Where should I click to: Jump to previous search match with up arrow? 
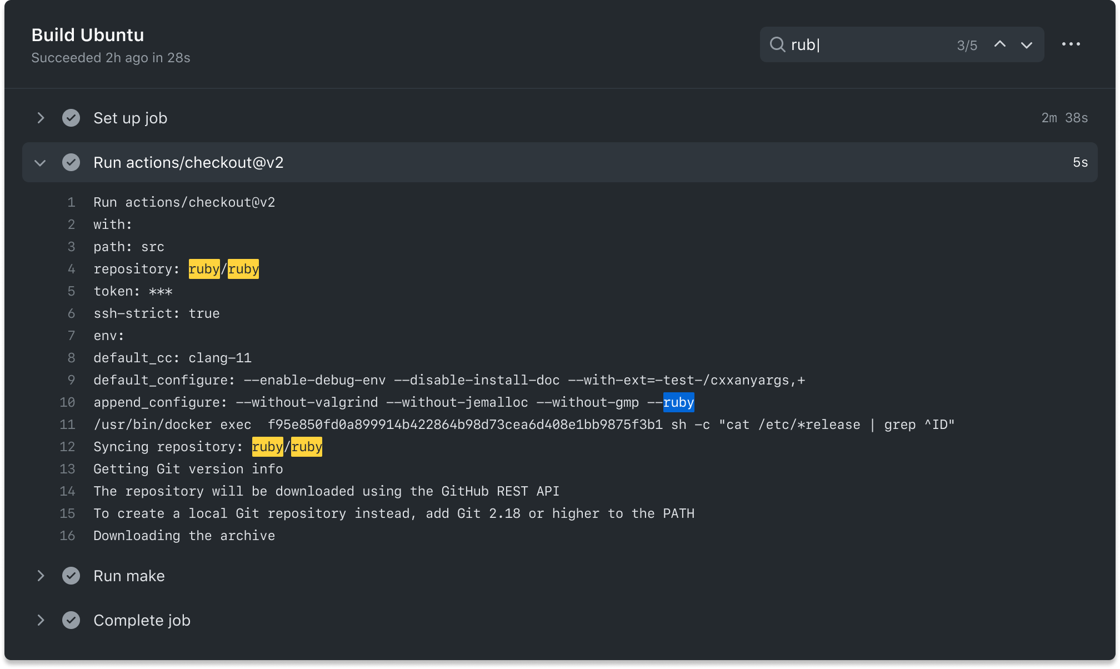point(999,44)
